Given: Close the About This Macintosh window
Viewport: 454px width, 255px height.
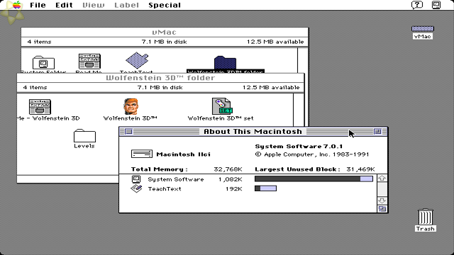Looking at the screenshot, I should pos(128,132).
